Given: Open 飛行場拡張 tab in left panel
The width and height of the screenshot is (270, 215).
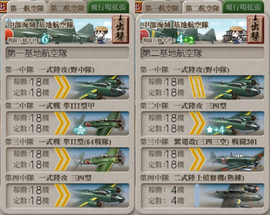Looking at the screenshot, I should tap(108, 7).
